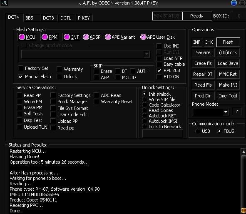Click the INF button
This screenshot has width=246, height=214.
pos(197,42)
